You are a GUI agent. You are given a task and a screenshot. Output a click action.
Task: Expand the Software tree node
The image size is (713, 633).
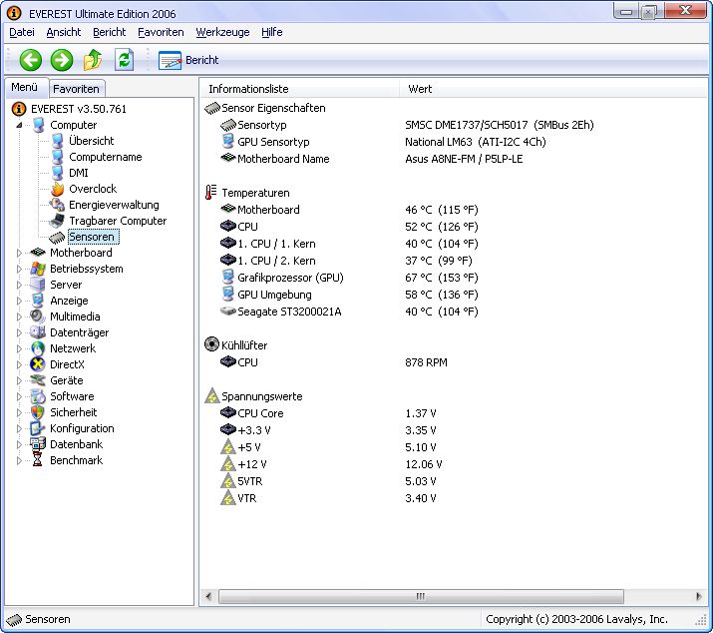(19, 396)
